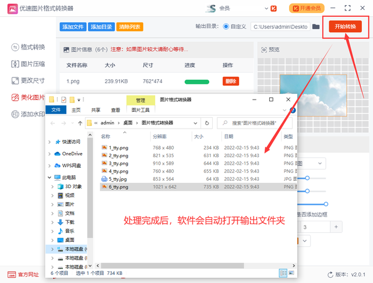The height and width of the screenshot is (283, 373).
Task: Select 视频 folder in navigation tree
Action: 66,195
